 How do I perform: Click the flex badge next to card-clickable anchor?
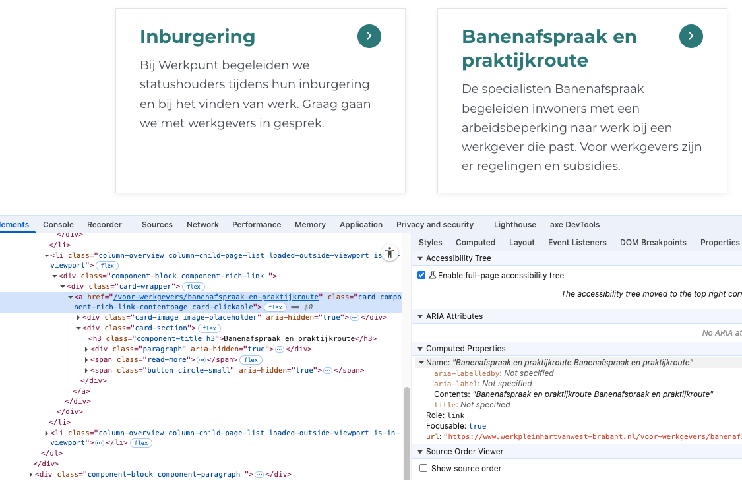[276, 307]
